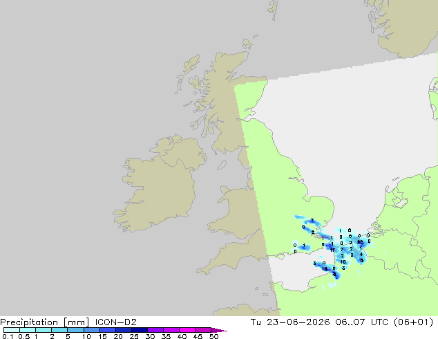Click the legend swatch between 10 and 15
Image resolution: width=438 pixels, height=339 pixels.
pos(91,330)
